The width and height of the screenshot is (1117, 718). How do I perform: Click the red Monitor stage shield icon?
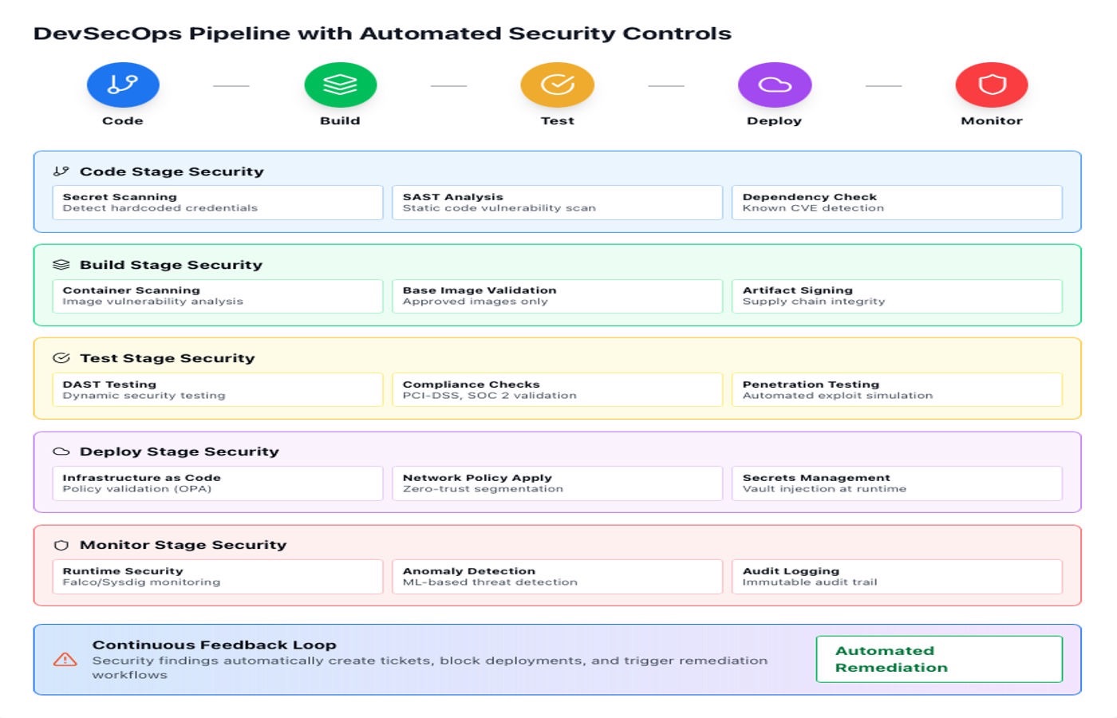tap(992, 85)
